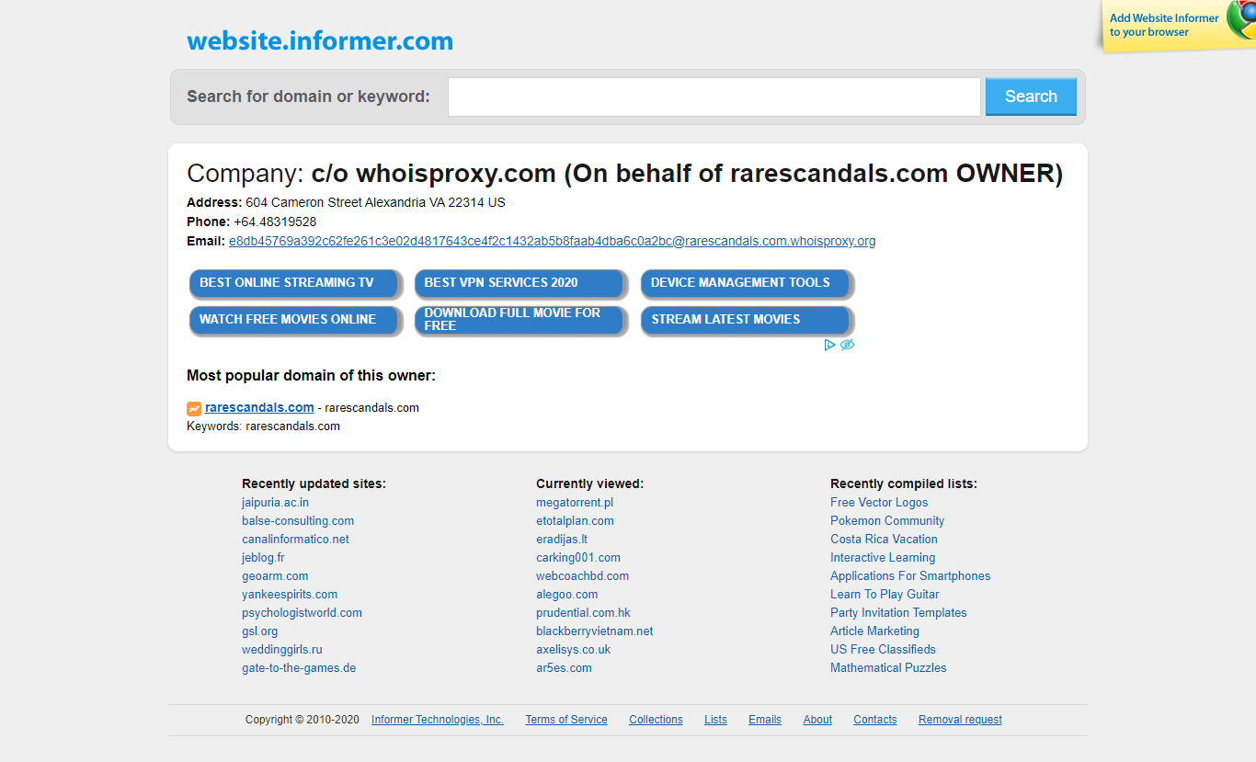Open Removal request footer link

[960, 720]
